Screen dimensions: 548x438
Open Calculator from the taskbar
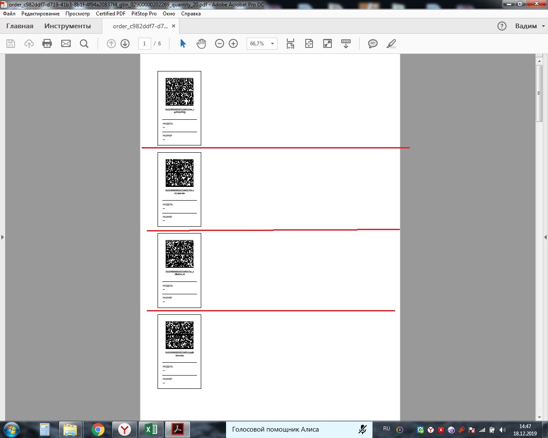tap(45, 429)
